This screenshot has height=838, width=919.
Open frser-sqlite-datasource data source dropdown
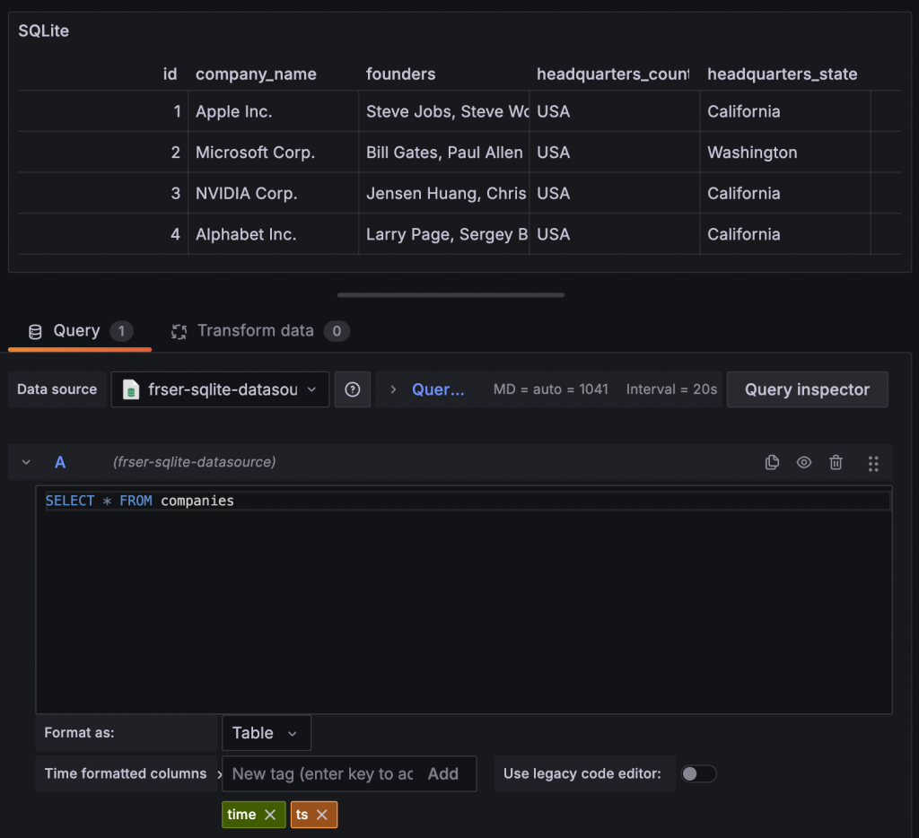point(221,389)
